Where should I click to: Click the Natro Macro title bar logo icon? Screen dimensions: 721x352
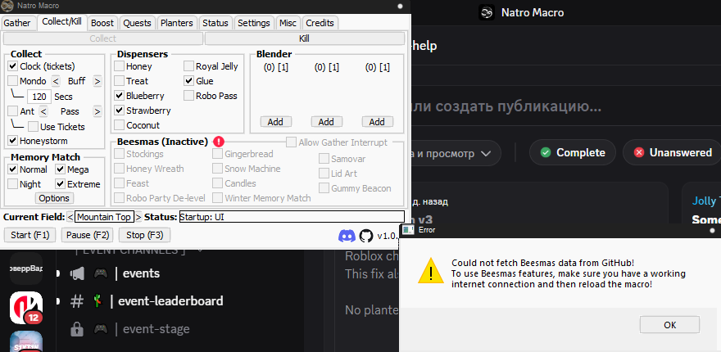8,6
